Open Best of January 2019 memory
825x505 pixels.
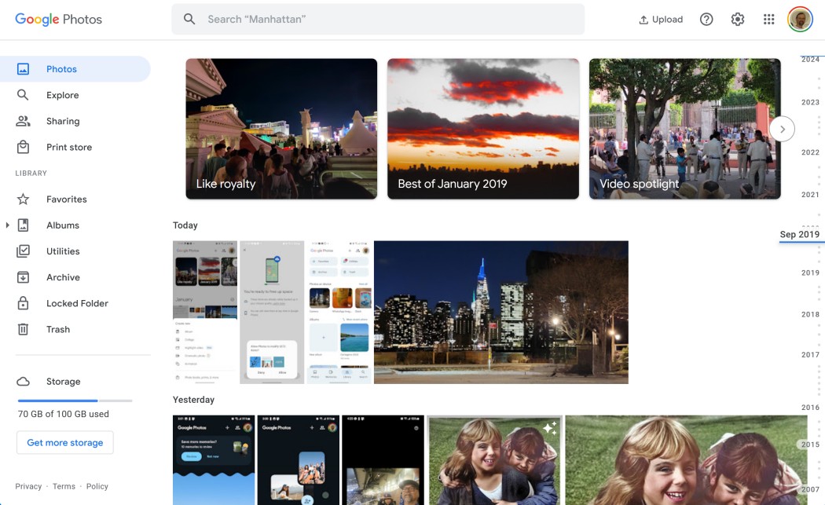click(x=483, y=129)
